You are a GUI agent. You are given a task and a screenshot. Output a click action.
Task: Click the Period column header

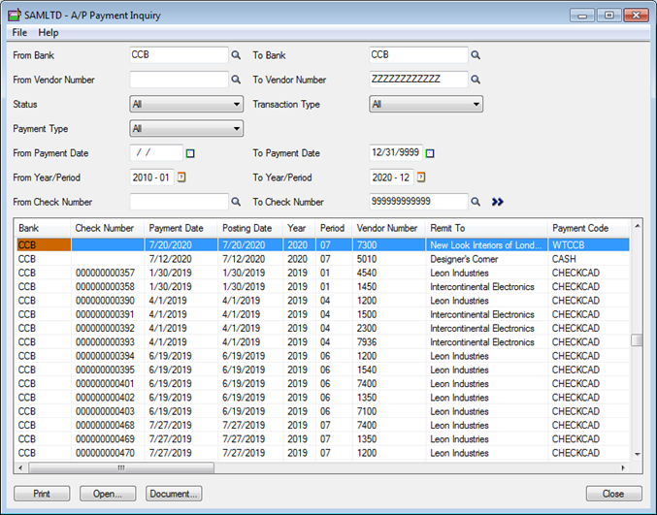(334, 228)
